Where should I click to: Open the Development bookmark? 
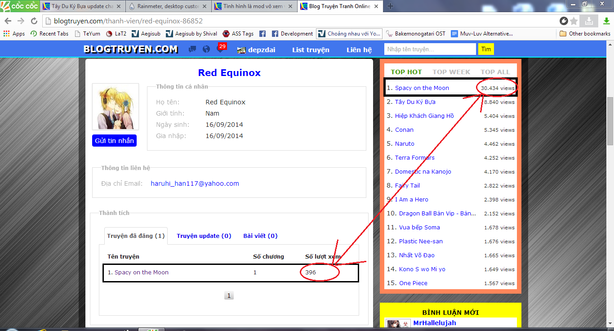pyautogui.click(x=292, y=34)
